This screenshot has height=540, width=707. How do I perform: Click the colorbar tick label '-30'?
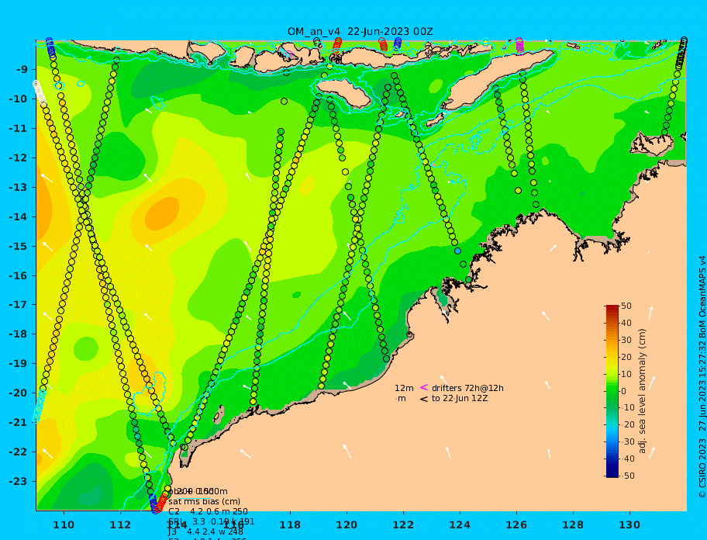click(x=628, y=441)
